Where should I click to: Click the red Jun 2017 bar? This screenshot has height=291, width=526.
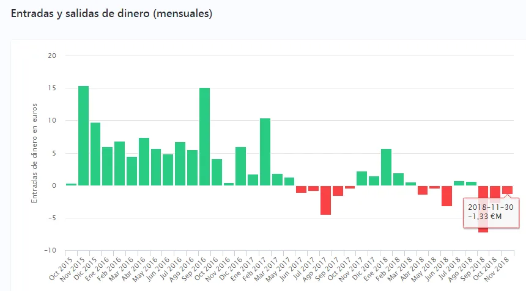(301, 189)
